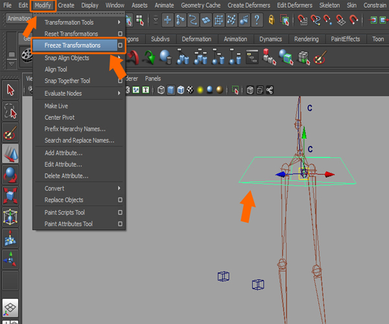Click the handles plus selection mask icon
Image resolution: width=389 pixels, height=324 pixels.
coord(167,20)
